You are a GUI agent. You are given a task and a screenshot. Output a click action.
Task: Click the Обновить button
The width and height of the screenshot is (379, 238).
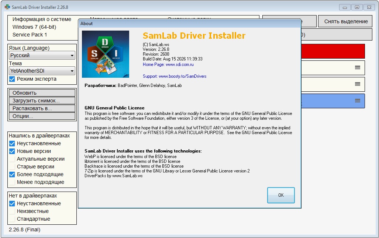click(x=42, y=93)
